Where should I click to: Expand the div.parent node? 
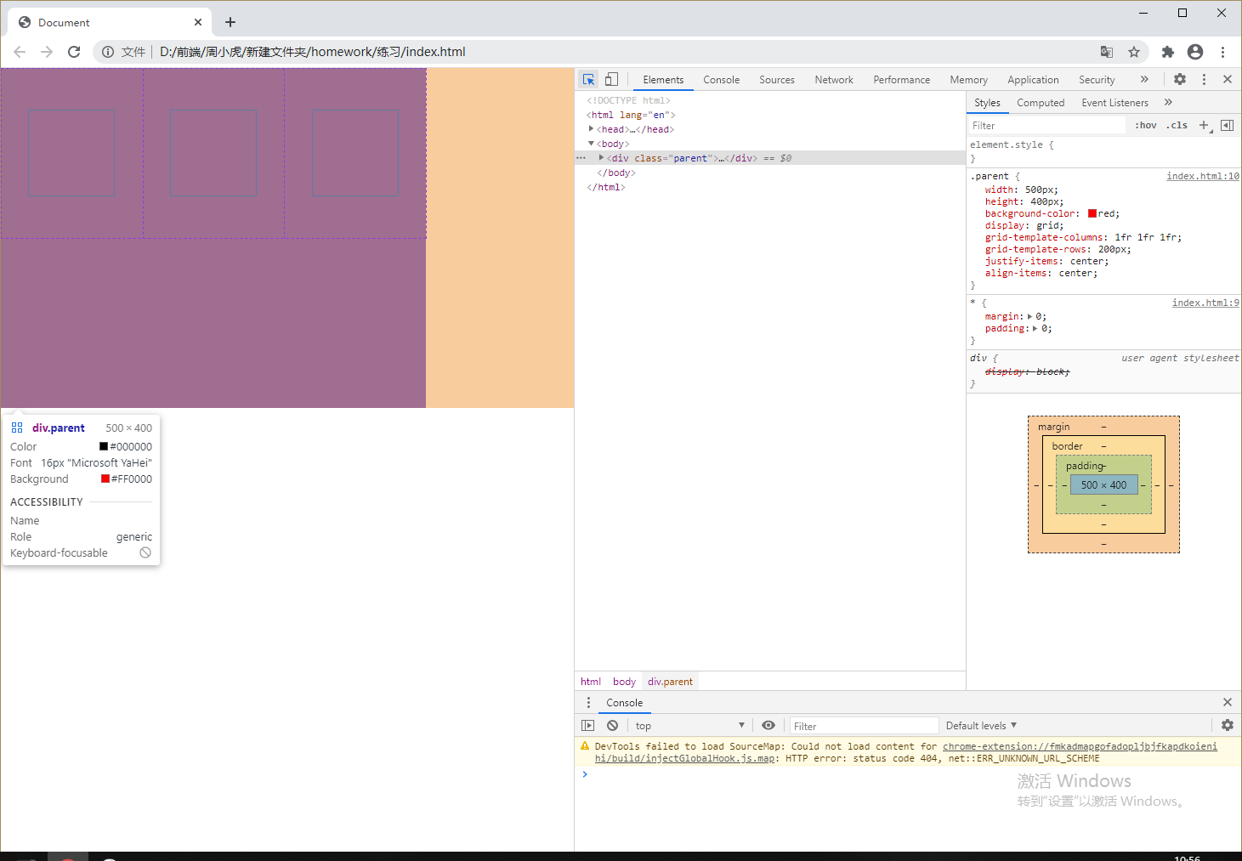click(x=601, y=158)
